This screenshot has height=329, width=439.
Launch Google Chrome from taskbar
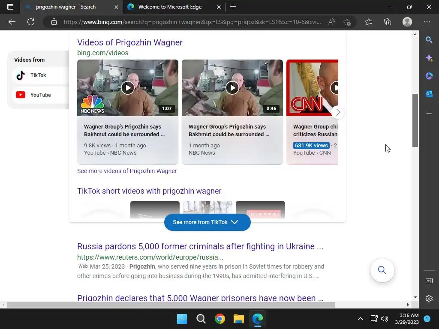click(220, 319)
